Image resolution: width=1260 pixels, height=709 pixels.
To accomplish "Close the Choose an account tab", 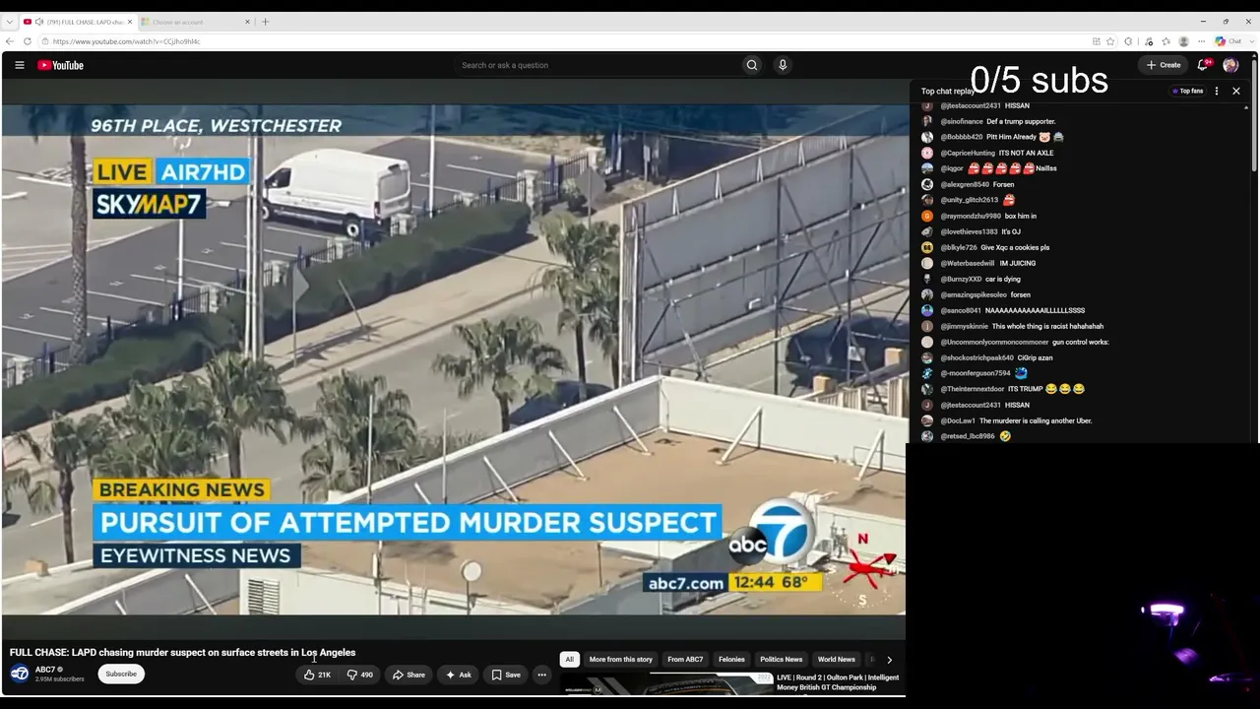I will [x=247, y=22].
